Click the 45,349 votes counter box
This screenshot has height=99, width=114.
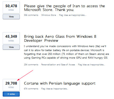[x=11, y=38]
